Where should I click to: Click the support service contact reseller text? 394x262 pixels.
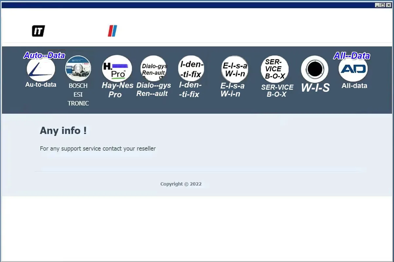click(x=98, y=149)
